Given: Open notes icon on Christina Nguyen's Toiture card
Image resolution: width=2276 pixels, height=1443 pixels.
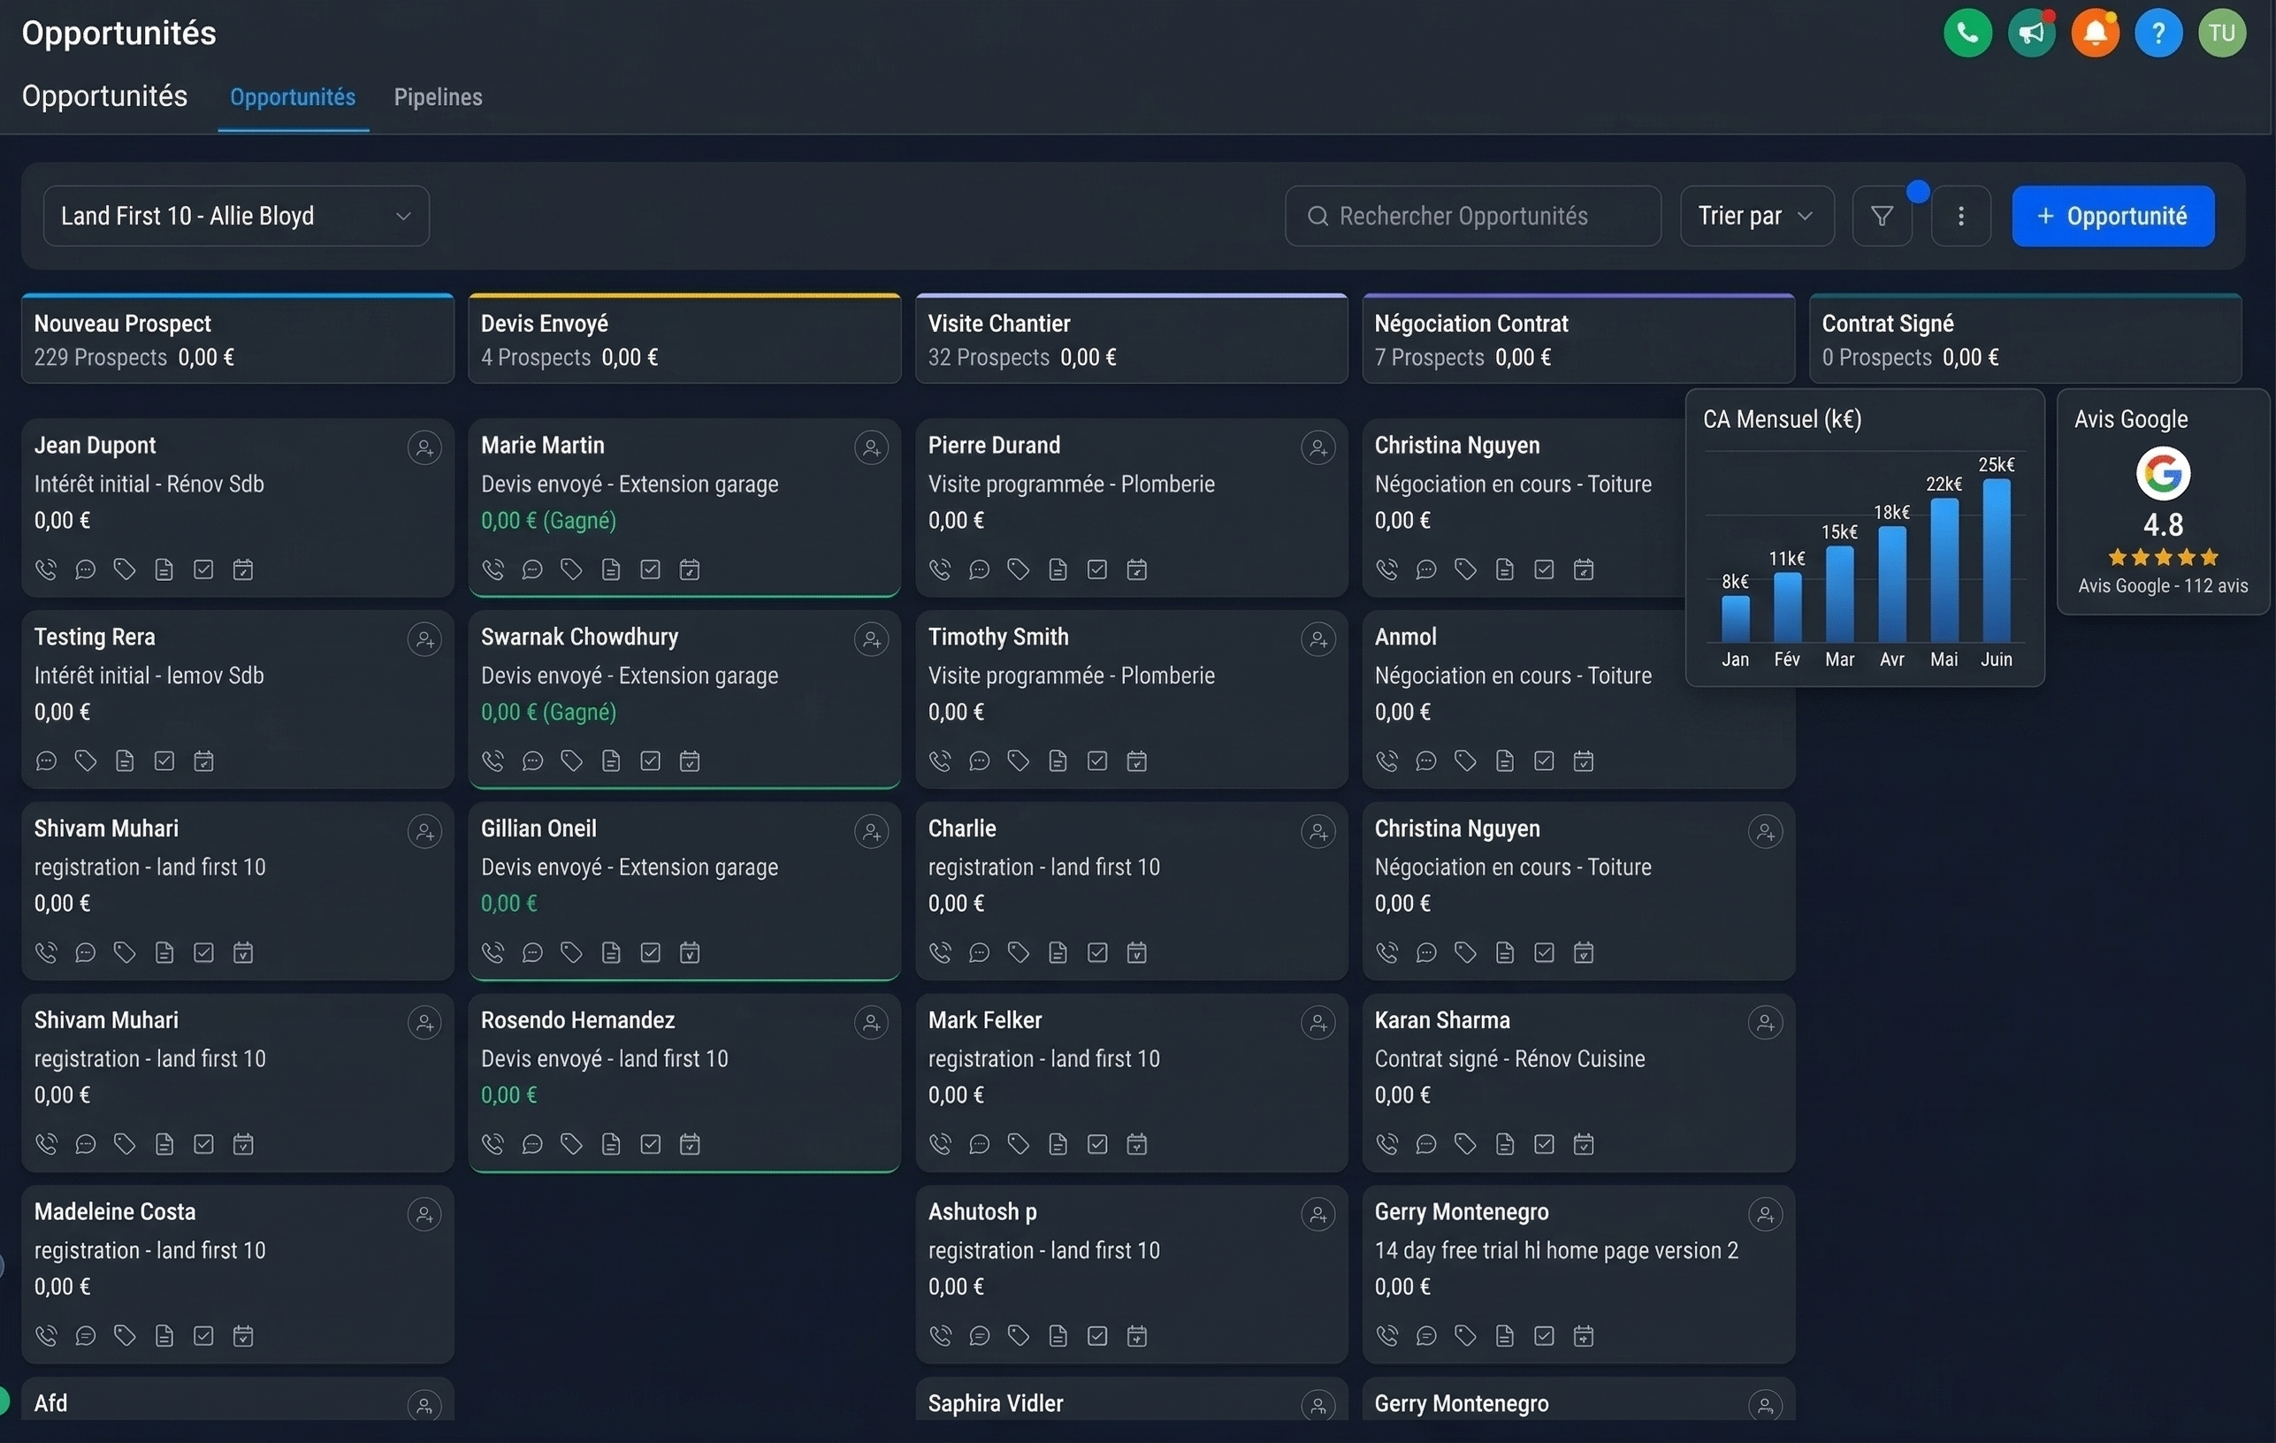Looking at the screenshot, I should (1505, 569).
